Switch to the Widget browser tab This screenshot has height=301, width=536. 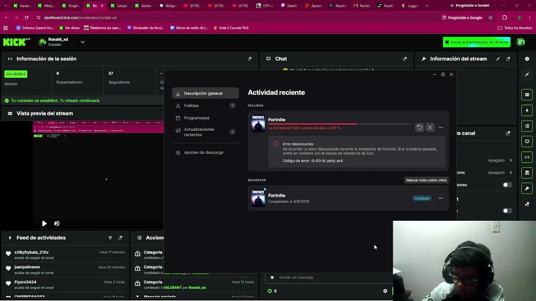[168, 6]
